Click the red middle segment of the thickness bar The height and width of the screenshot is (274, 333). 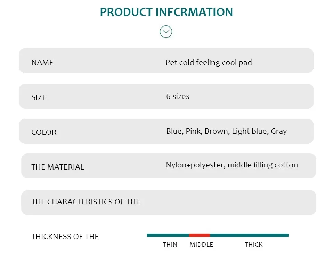pyautogui.click(x=200, y=235)
